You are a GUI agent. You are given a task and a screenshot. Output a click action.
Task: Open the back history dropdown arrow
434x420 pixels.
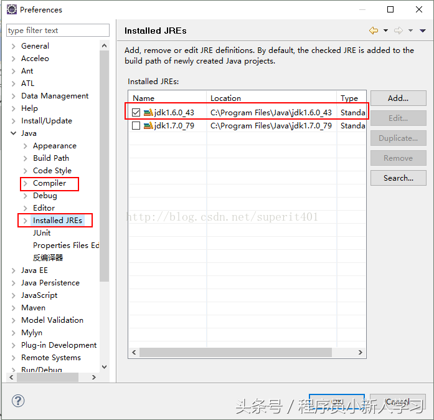pos(385,31)
